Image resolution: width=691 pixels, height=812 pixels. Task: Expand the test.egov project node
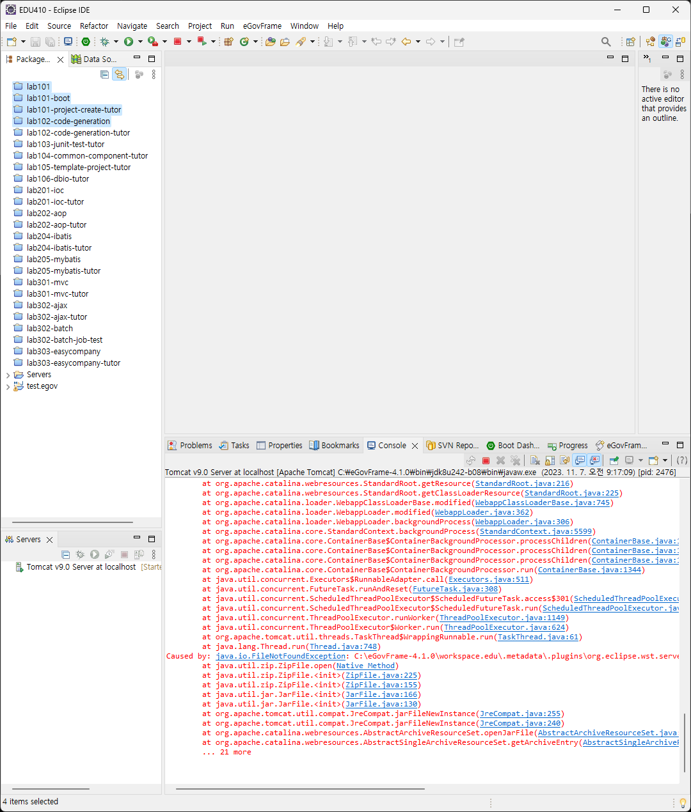click(8, 387)
